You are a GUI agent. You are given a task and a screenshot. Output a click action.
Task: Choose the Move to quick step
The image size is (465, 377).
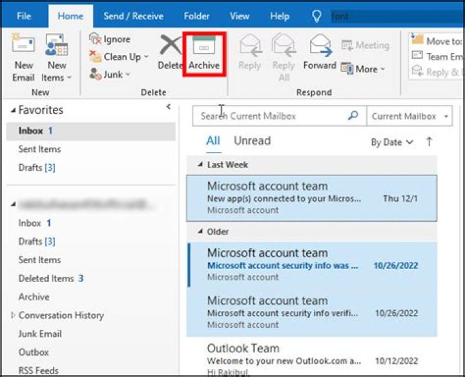(x=437, y=41)
